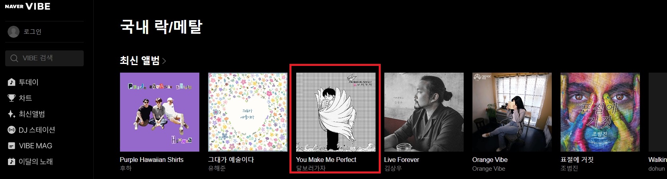Screen dimensions: 667x179
Task: Click the sparkle icon for 최신앨범
Action: [x=12, y=114]
